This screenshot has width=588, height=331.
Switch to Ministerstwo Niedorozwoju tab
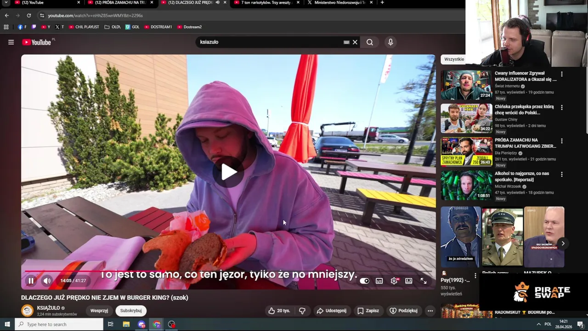click(x=340, y=3)
